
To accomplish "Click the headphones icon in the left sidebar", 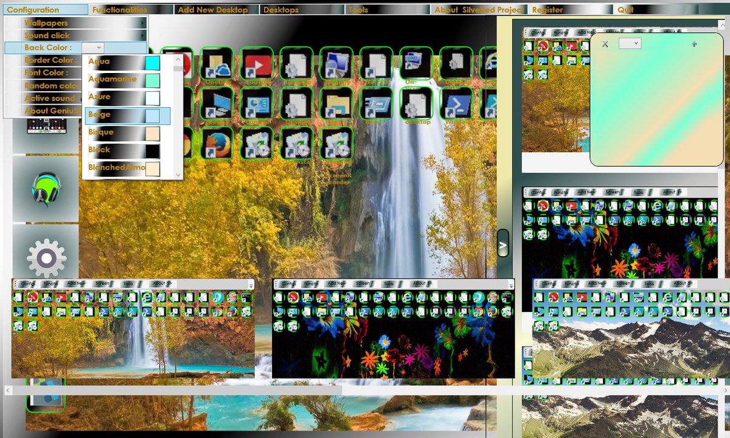I will (47, 190).
